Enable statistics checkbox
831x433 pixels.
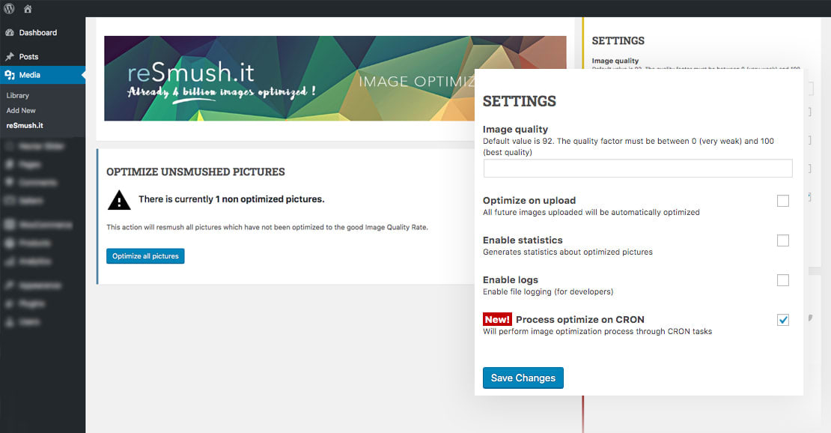783,240
